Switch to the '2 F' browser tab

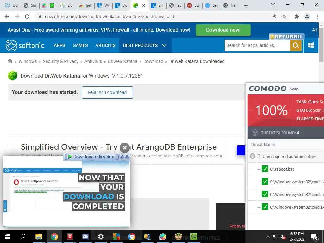coord(158,5)
